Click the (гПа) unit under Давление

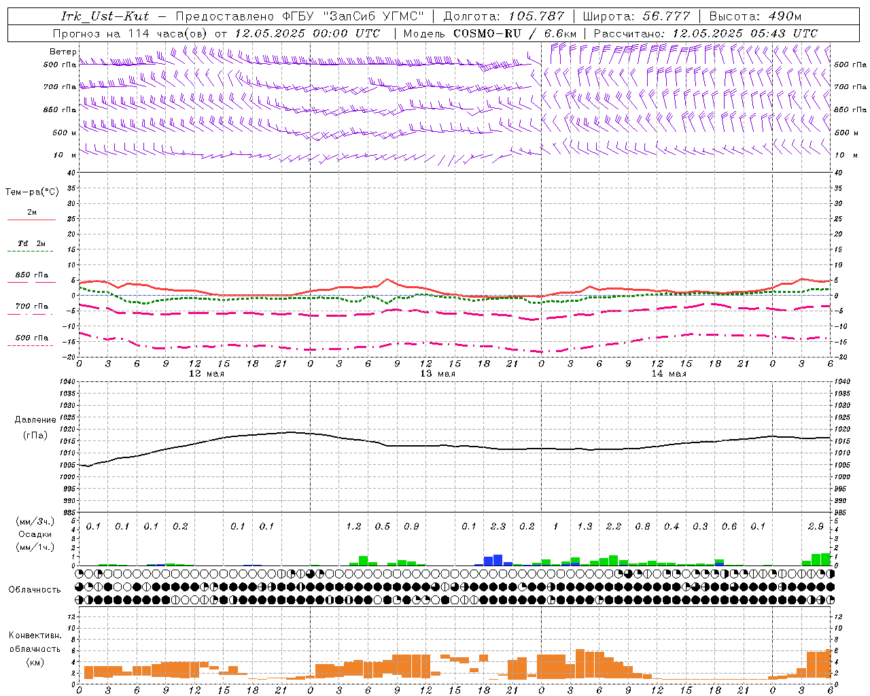pos(35,435)
